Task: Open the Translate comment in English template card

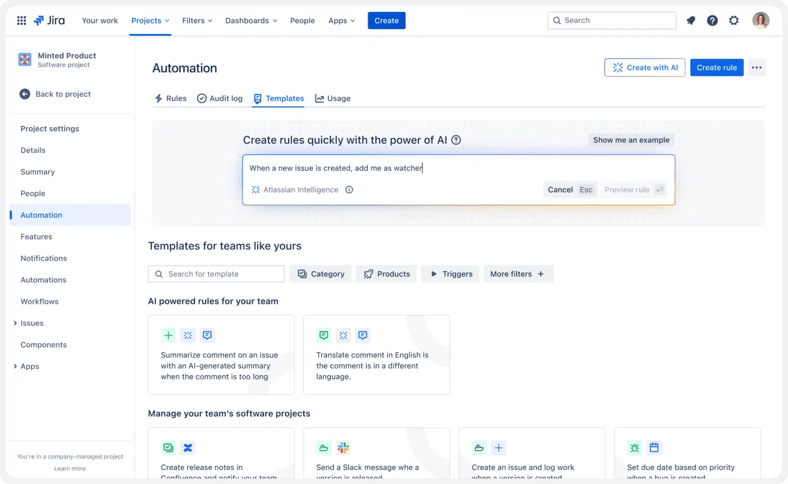Action: point(377,355)
